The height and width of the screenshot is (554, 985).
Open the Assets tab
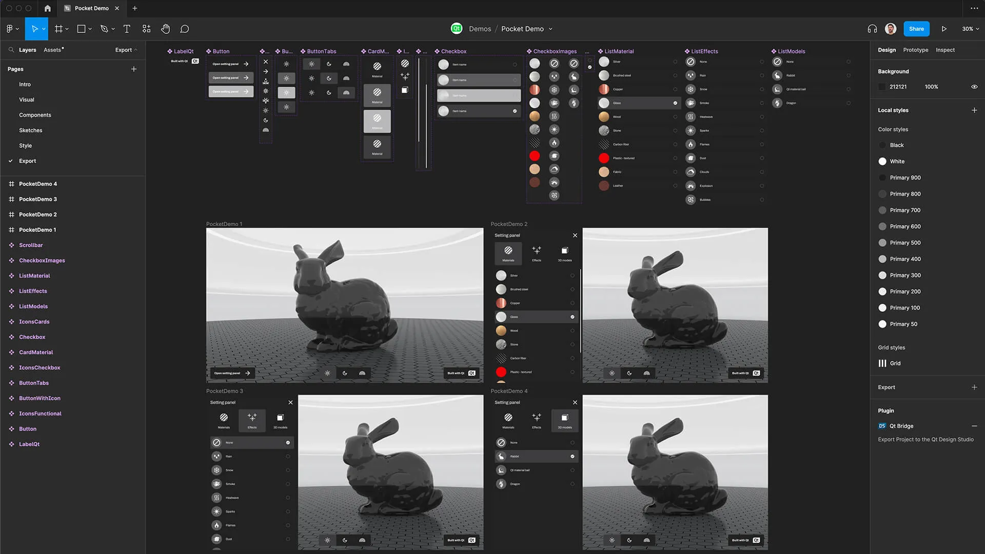(53, 50)
